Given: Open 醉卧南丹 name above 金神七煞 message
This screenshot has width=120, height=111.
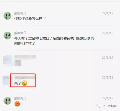Looking at the screenshot, I should click(x=20, y=33).
